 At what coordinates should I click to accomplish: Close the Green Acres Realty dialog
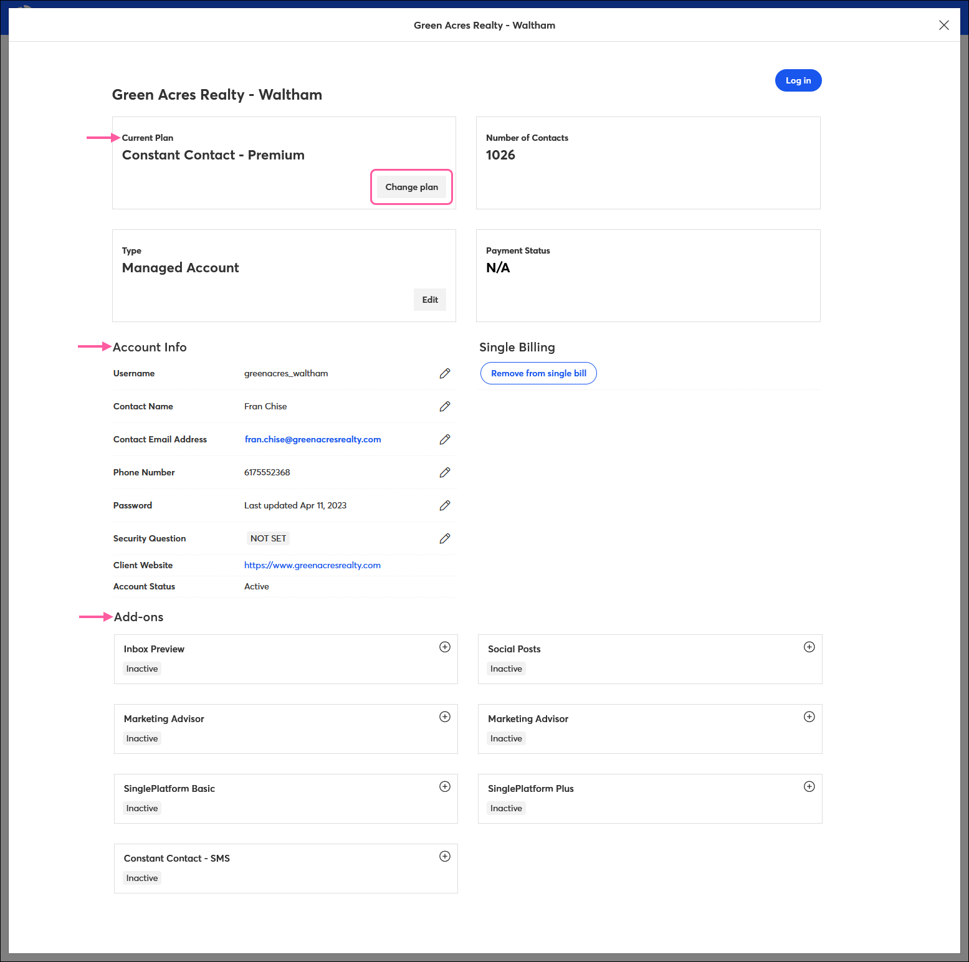[944, 25]
